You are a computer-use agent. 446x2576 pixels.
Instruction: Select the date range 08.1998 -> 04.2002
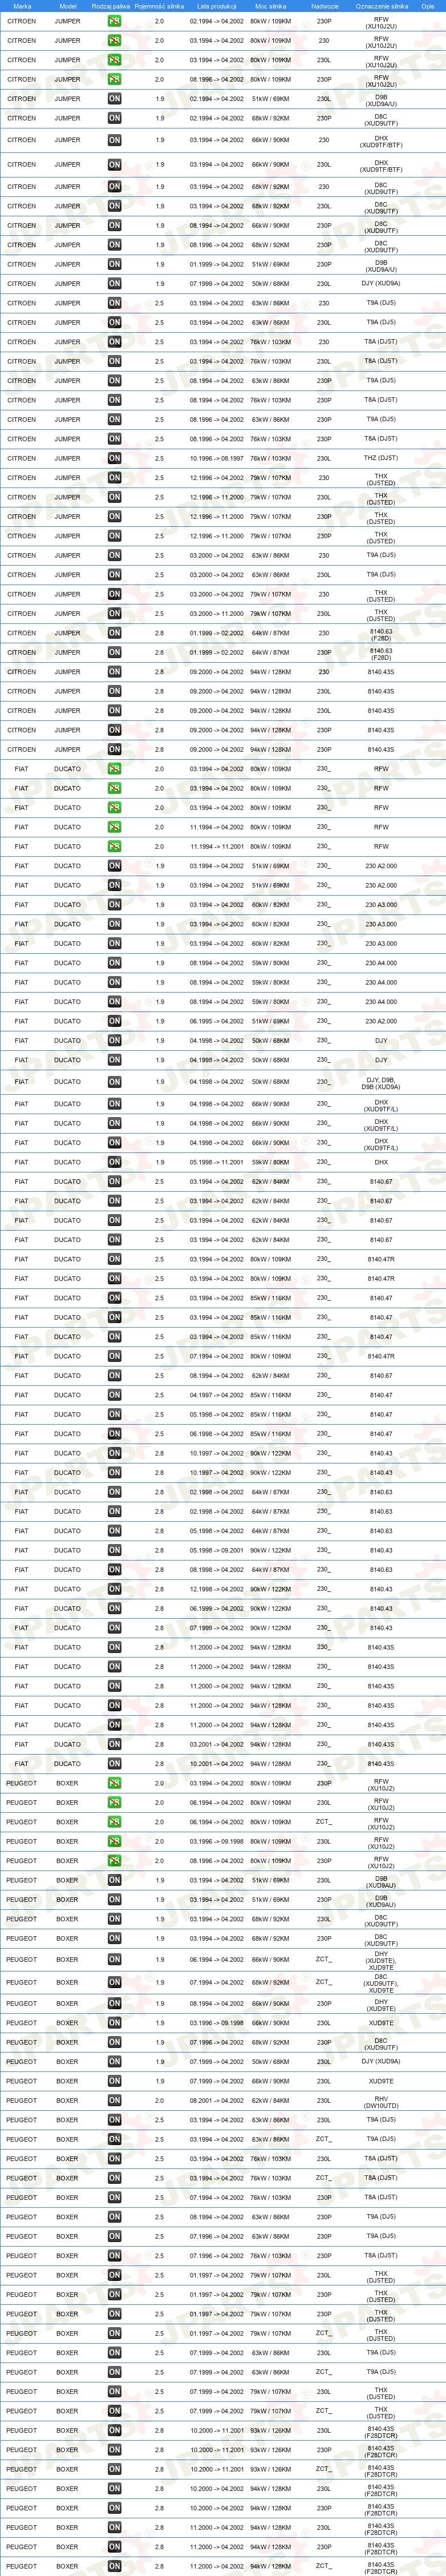217,1570
